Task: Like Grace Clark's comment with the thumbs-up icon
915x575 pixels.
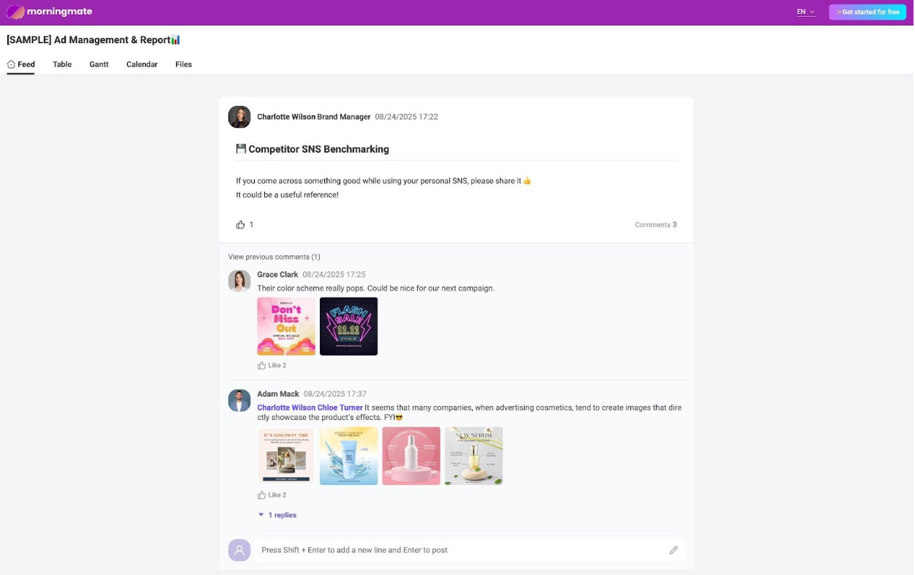Action: (261, 364)
